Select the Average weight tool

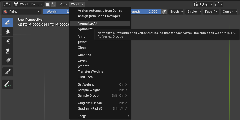point(8,41)
